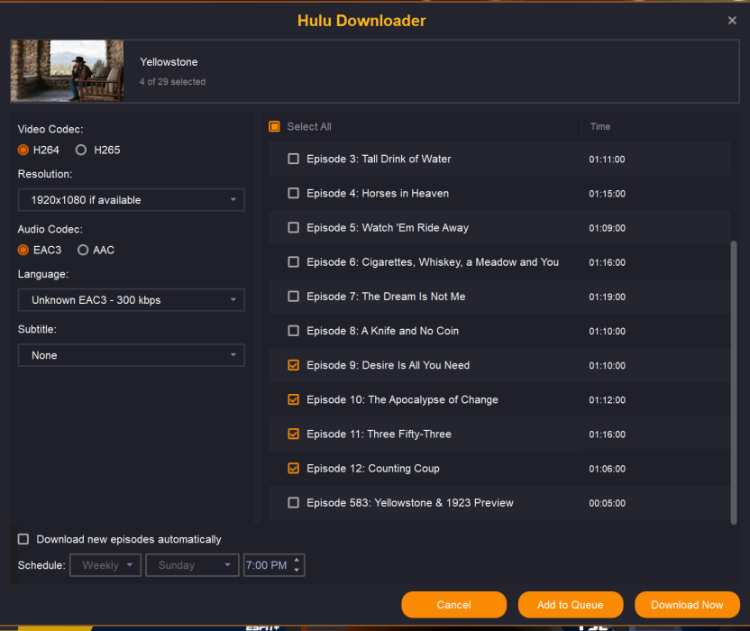The height and width of the screenshot is (631, 750).
Task: Toggle the Select All checkbox
Action: (275, 127)
